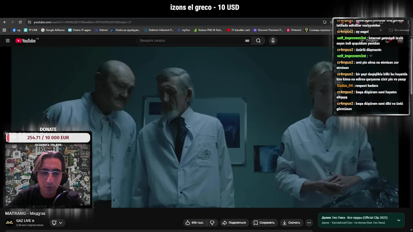Screen dimensions: 413x232
Task: Click the streamer webcam overlay
Action: 48,175
